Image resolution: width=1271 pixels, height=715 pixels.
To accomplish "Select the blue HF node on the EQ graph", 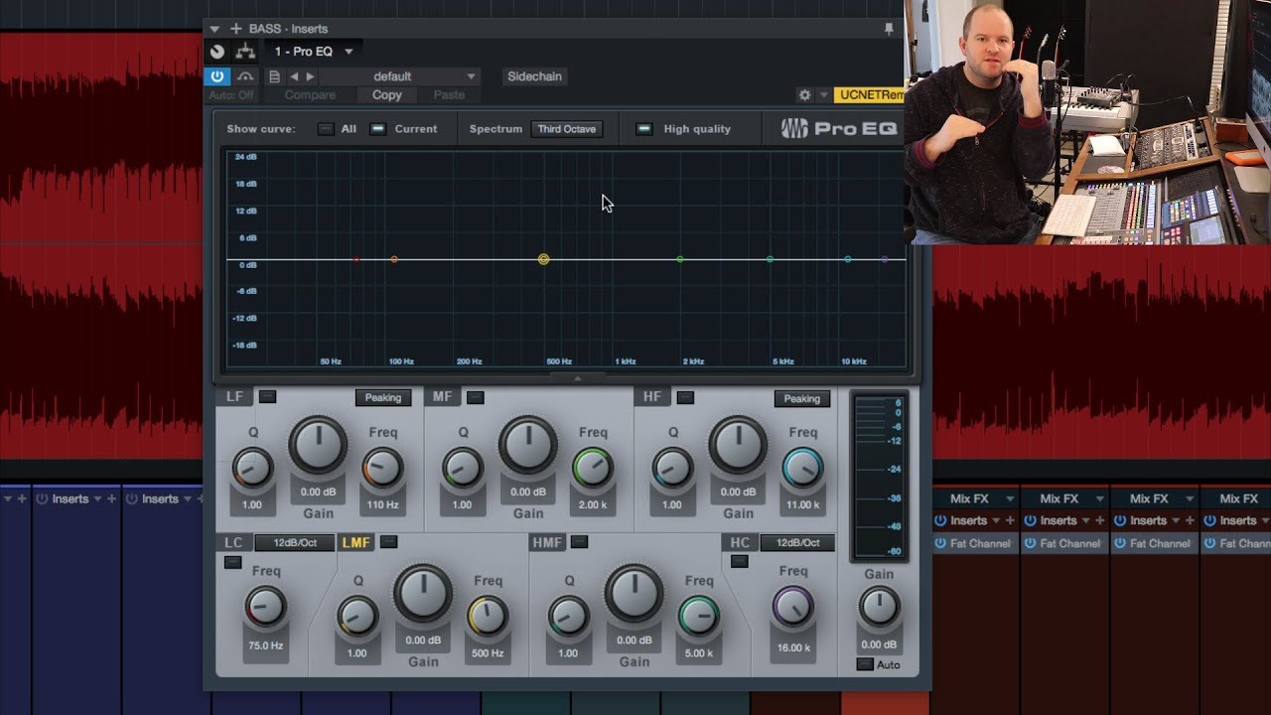I will tap(848, 259).
